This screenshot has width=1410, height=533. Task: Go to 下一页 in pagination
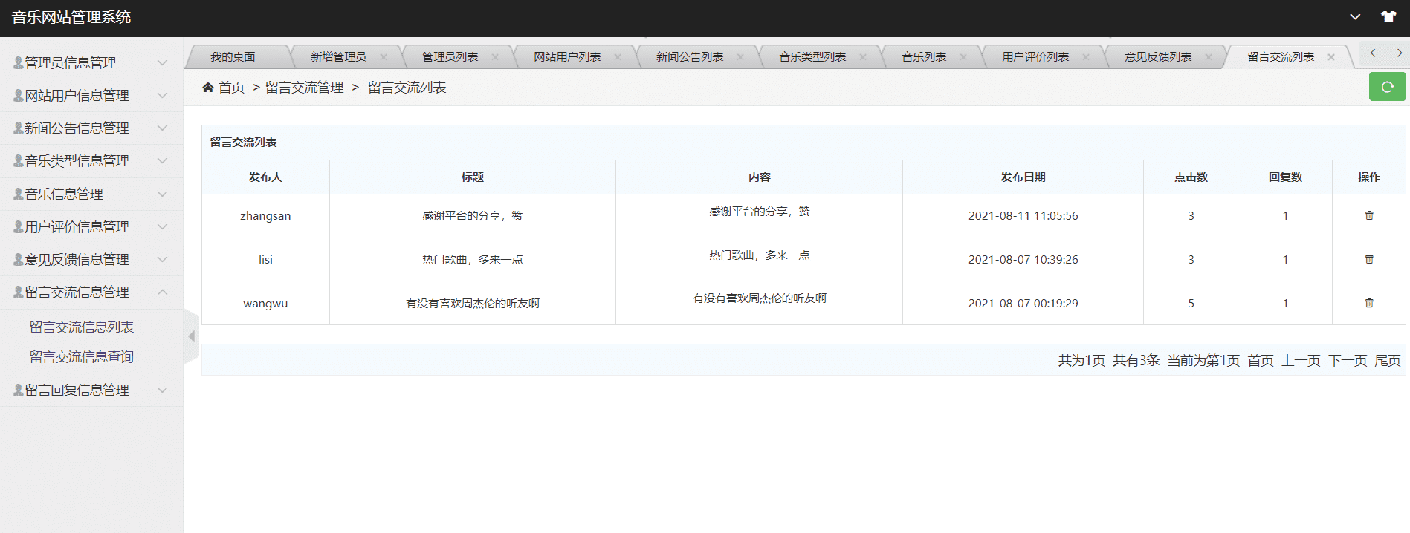(1347, 361)
